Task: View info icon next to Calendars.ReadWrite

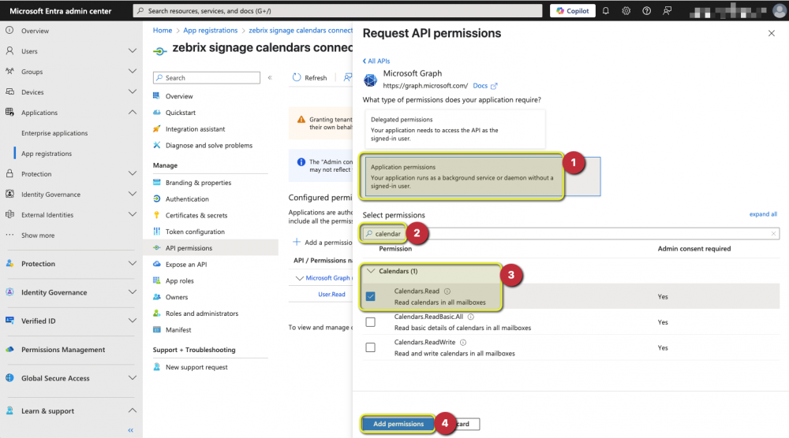Action: [x=463, y=343]
